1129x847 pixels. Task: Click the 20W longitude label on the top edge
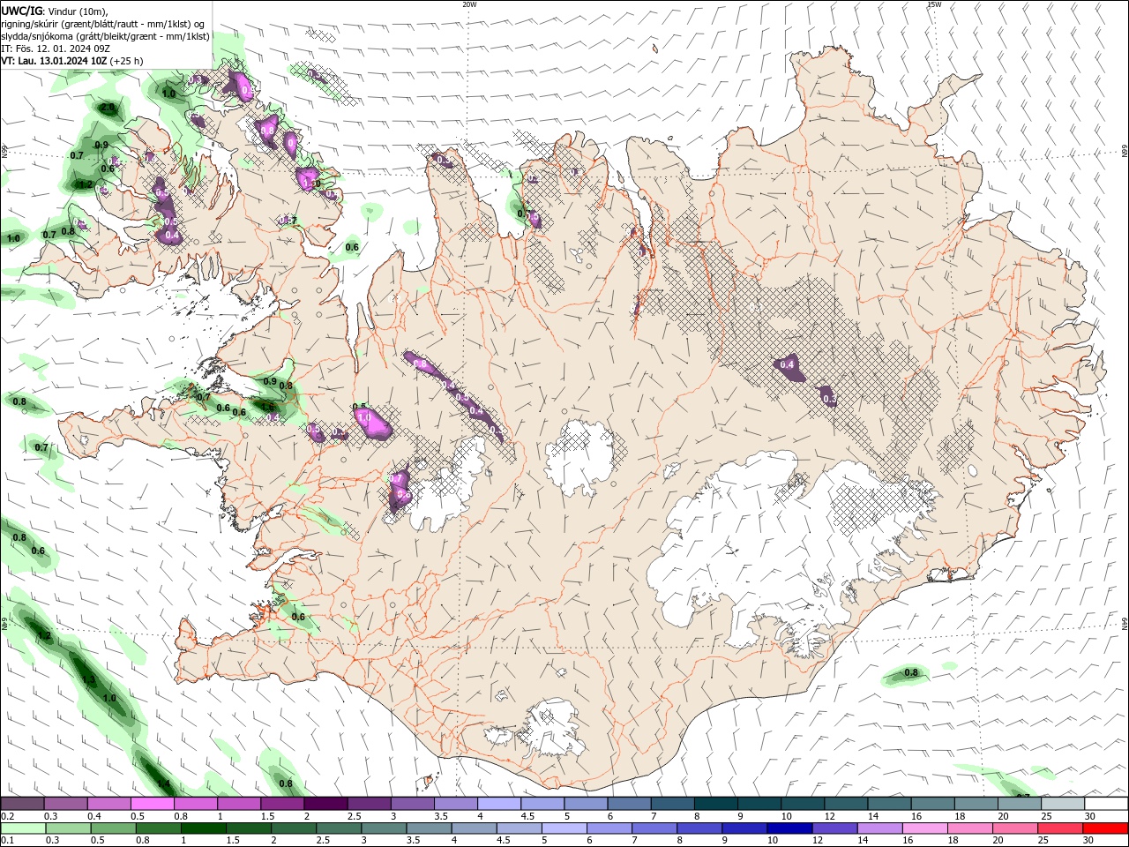tap(469, 4)
